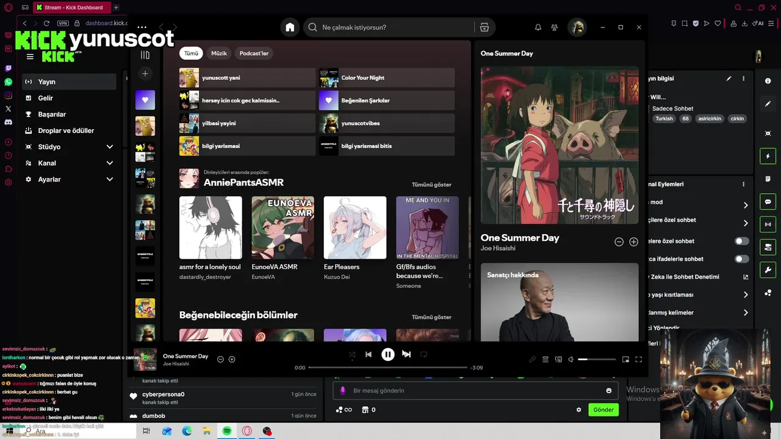Open the EunoeVA ASMR podcast card
Viewport: 781px width, 439px height.
coord(283,238)
